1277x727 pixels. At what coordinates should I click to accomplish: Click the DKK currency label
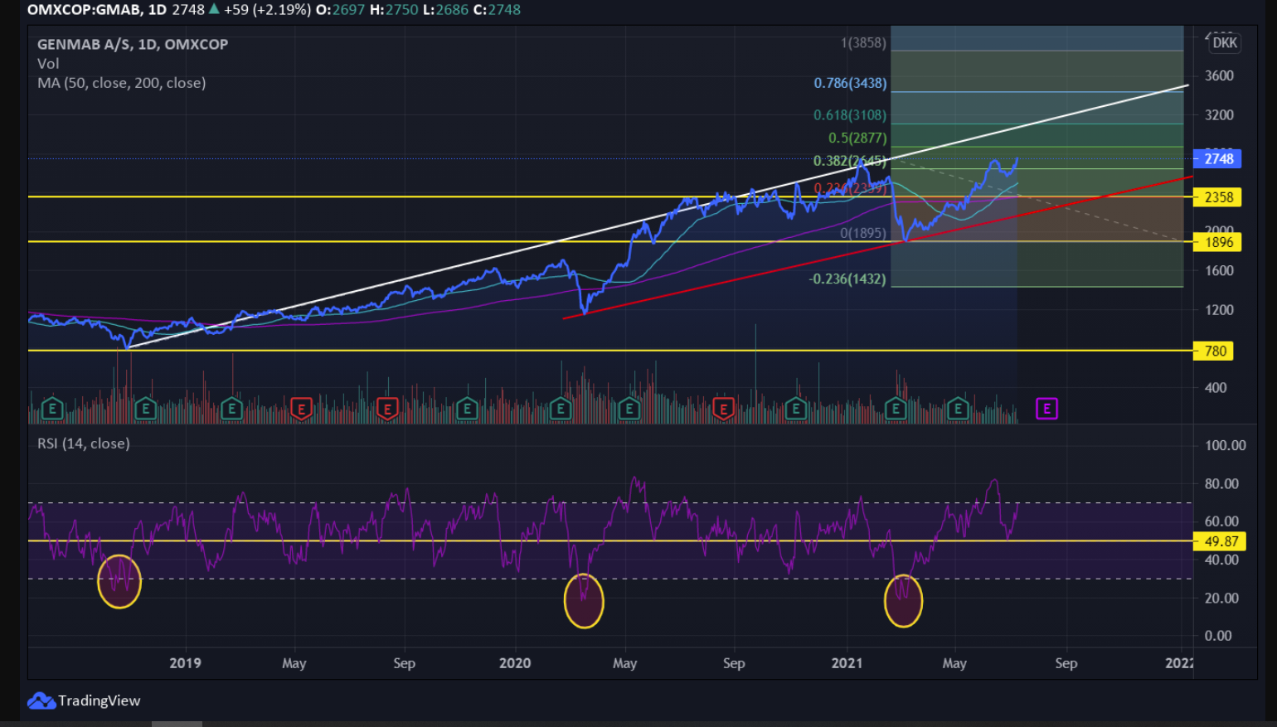[x=1224, y=43]
